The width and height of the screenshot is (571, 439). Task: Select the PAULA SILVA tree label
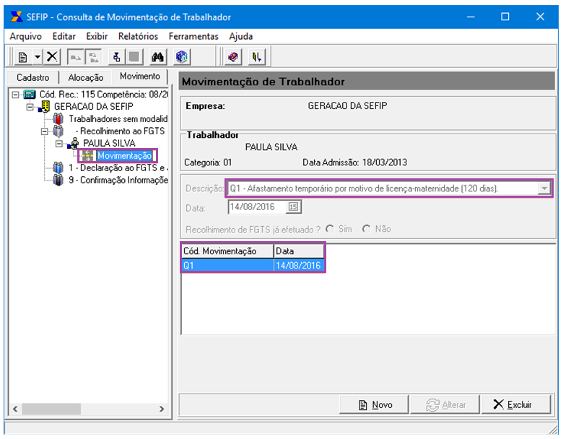click(x=109, y=144)
